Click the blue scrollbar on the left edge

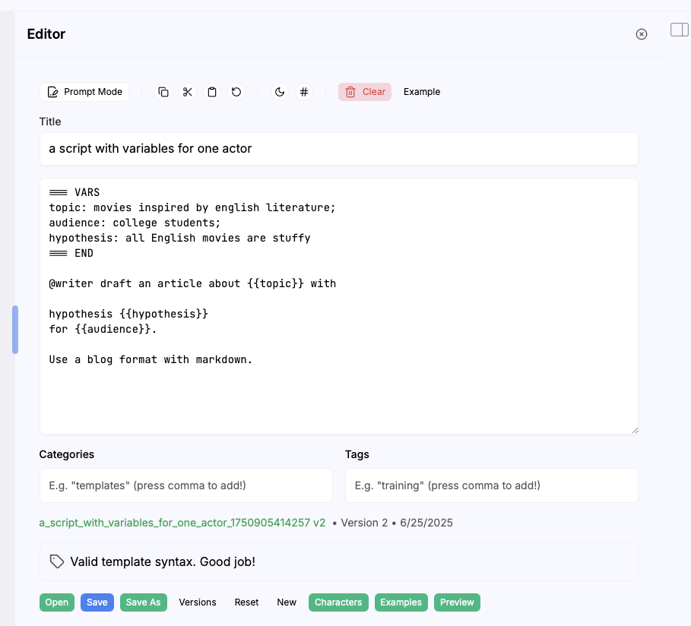[14, 329]
